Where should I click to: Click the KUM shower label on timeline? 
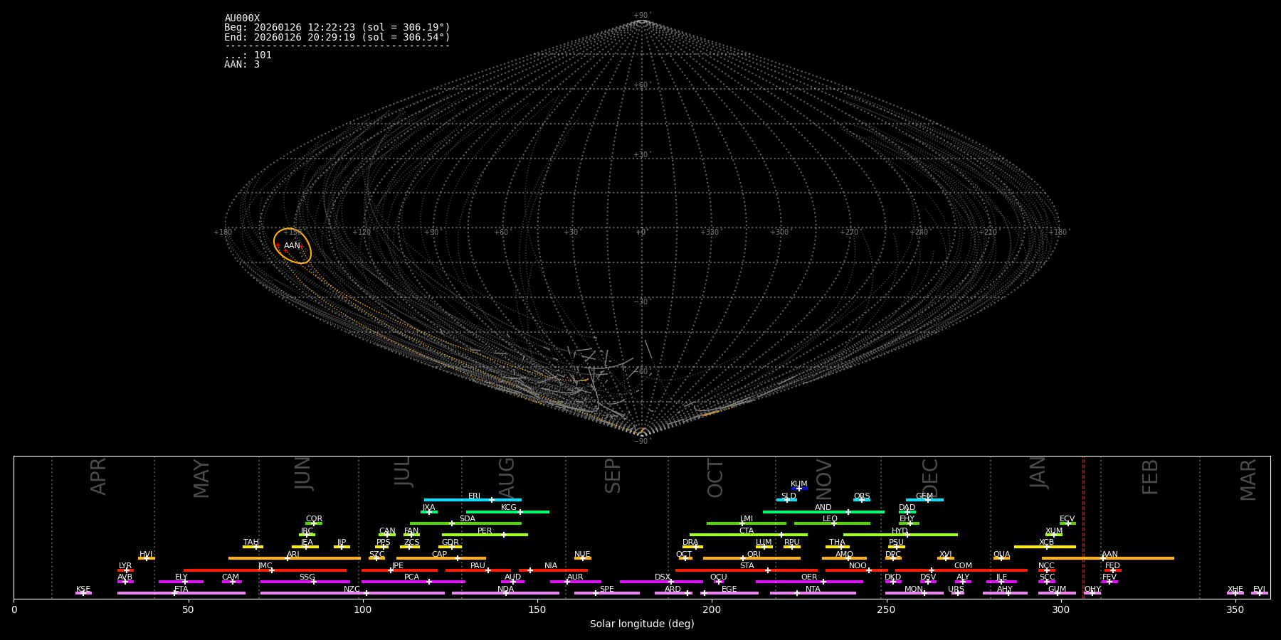pyautogui.click(x=799, y=484)
